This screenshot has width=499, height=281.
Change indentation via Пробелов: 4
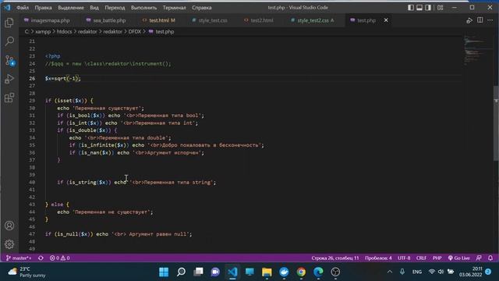pos(378,258)
